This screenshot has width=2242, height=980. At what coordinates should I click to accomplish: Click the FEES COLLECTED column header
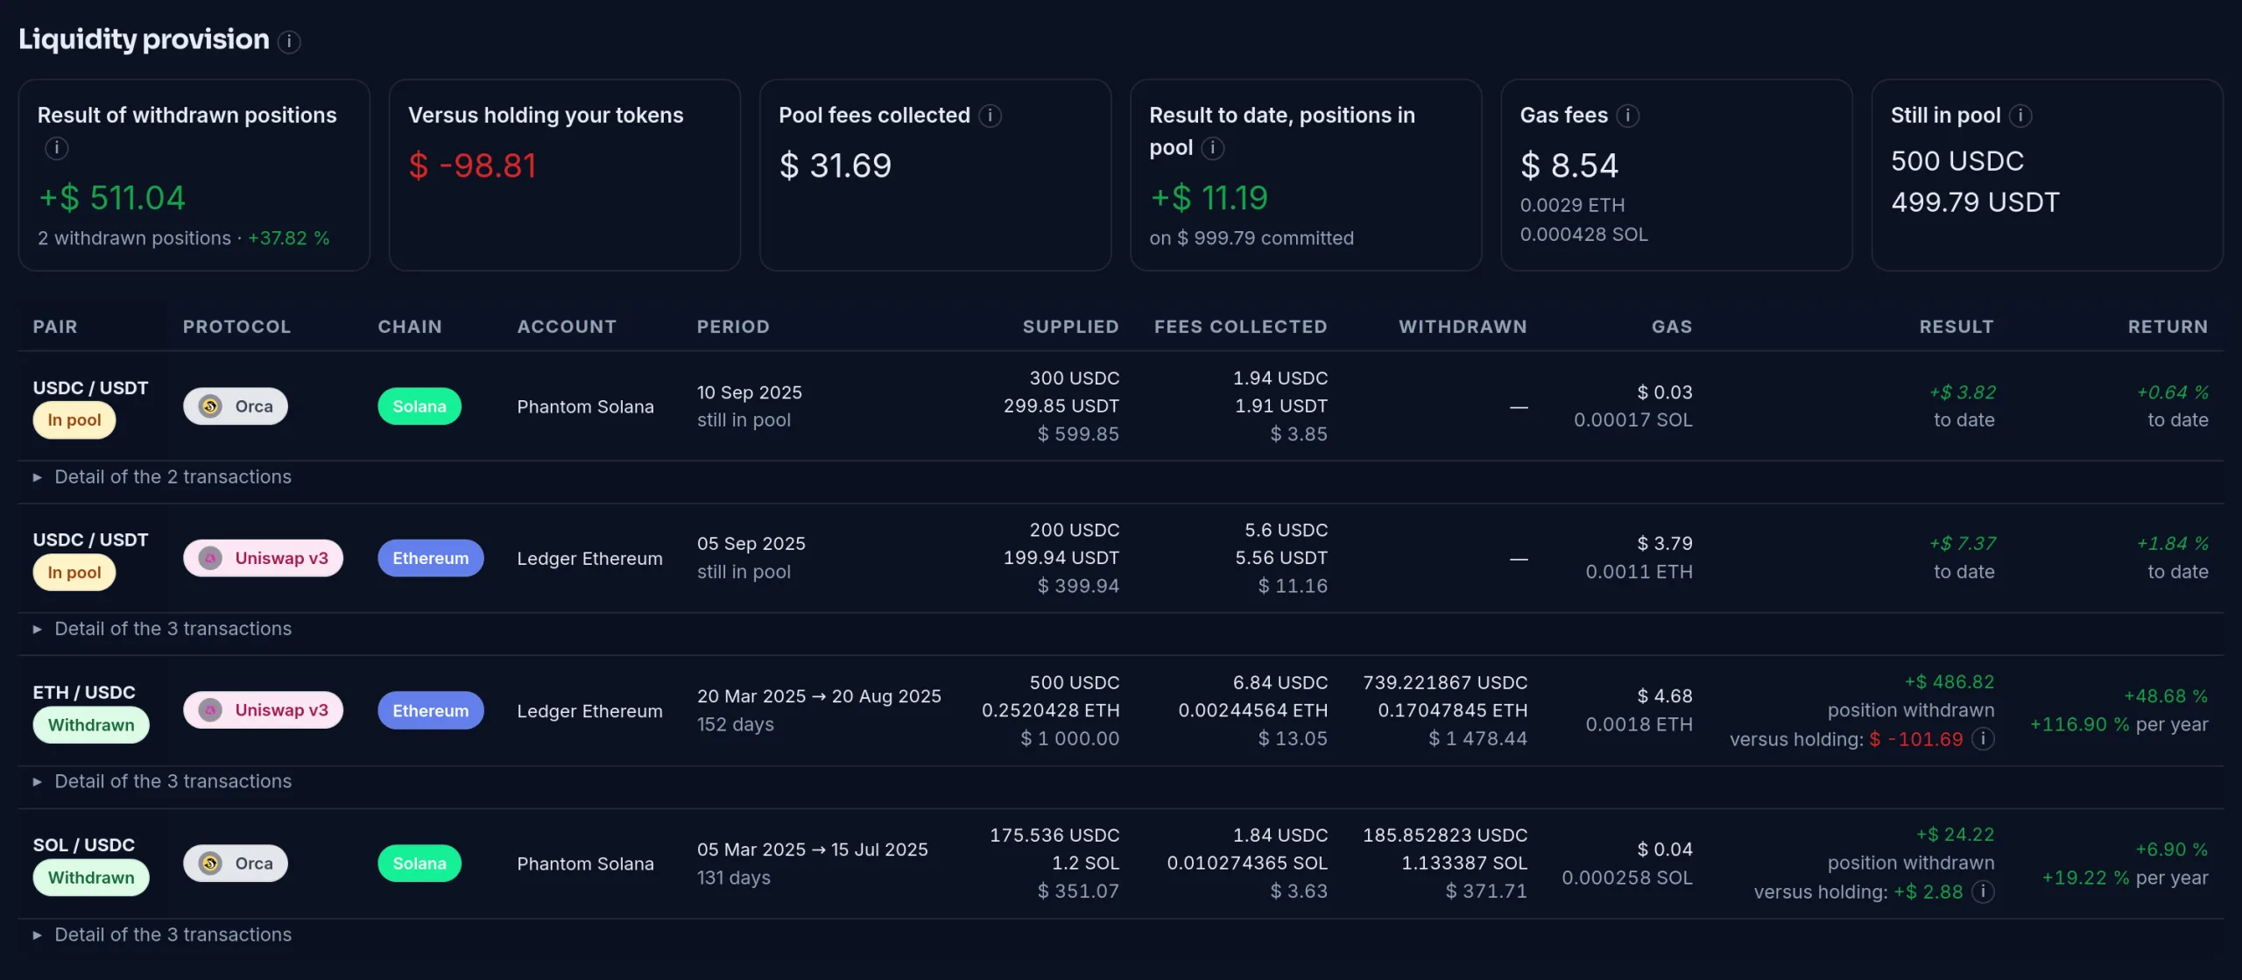point(1240,327)
